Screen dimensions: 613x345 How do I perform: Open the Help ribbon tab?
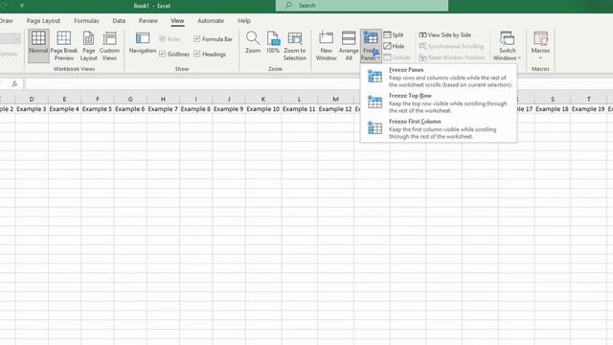[x=244, y=21]
